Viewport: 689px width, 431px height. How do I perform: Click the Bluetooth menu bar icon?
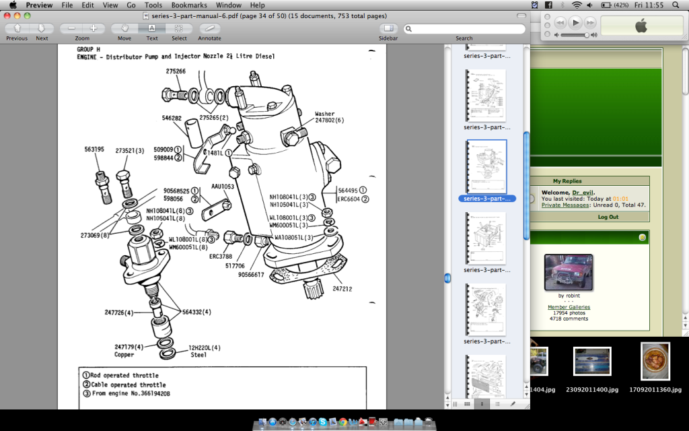coord(563,5)
